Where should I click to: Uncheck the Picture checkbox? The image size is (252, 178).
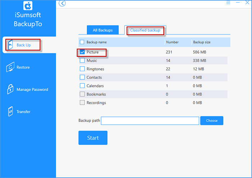[82, 52]
